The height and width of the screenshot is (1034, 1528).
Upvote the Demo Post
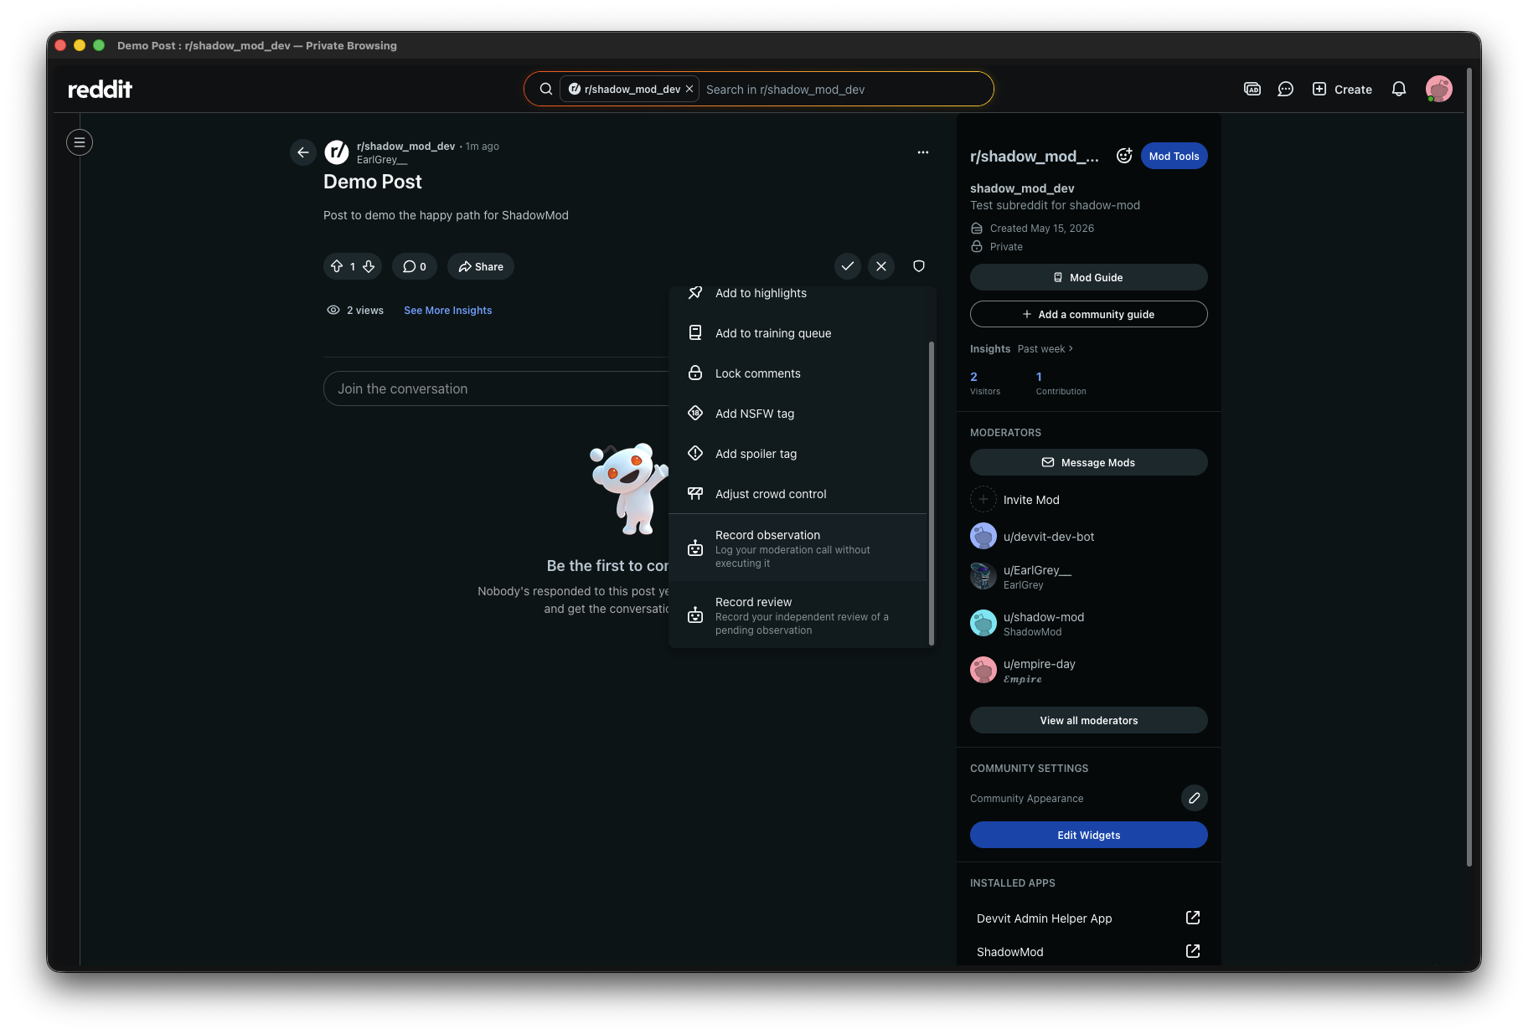[337, 266]
